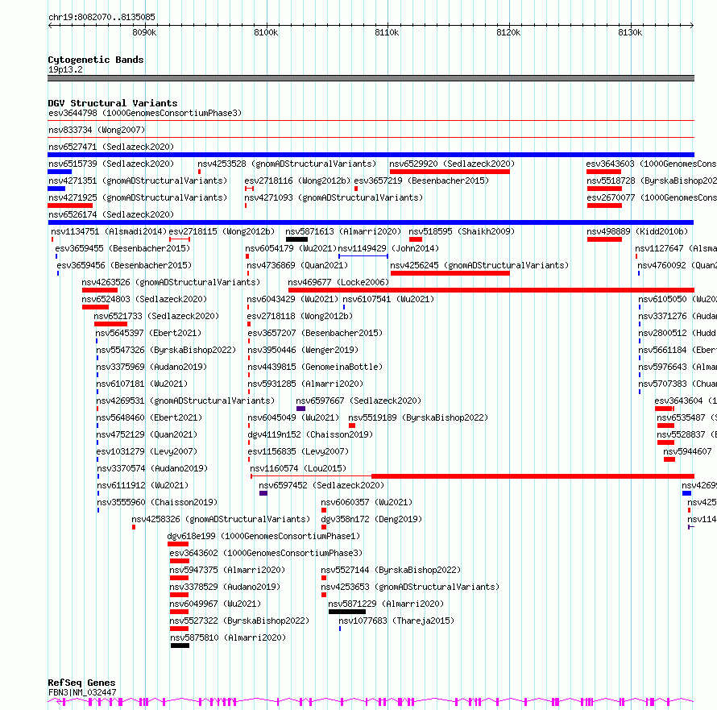The image size is (717, 710).
Task: Click nsv5931285 (Almarri2020) label
Action: 305,384
